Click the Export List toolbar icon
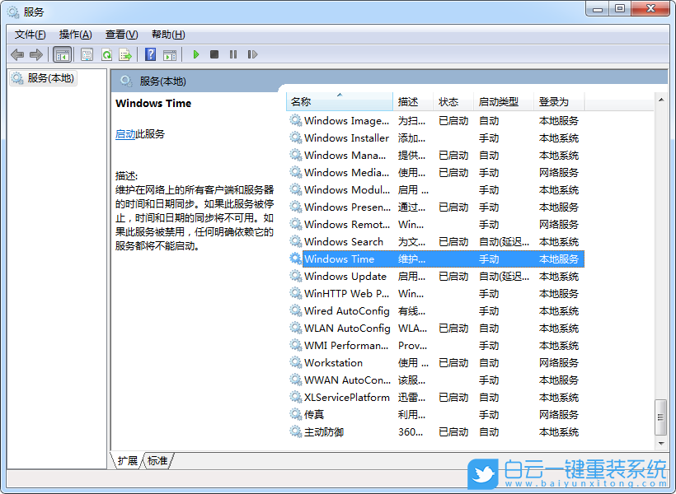This screenshot has height=494, width=676. click(127, 54)
